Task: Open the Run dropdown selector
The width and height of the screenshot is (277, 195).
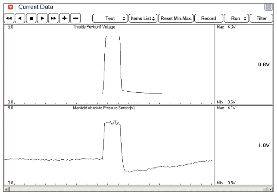Action: click(x=236, y=18)
